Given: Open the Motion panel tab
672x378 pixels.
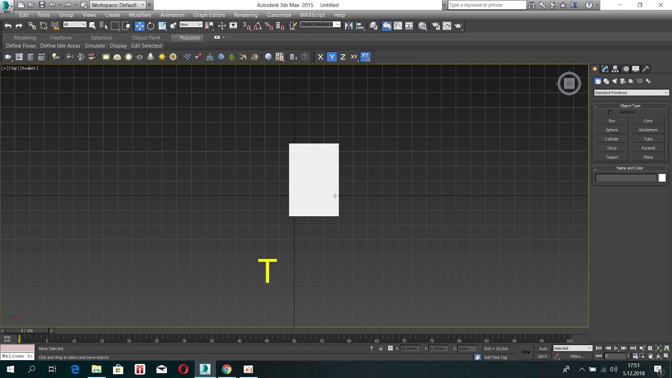Looking at the screenshot, I should 626,69.
